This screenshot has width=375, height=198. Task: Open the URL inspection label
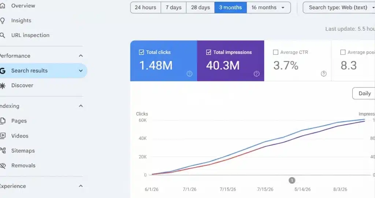(x=30, y=35)
